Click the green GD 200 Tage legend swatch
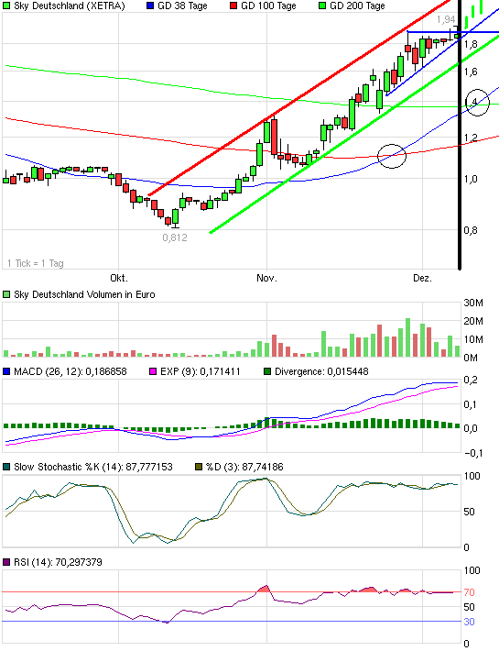The image size is (499, 651). (x=322, y=6)
